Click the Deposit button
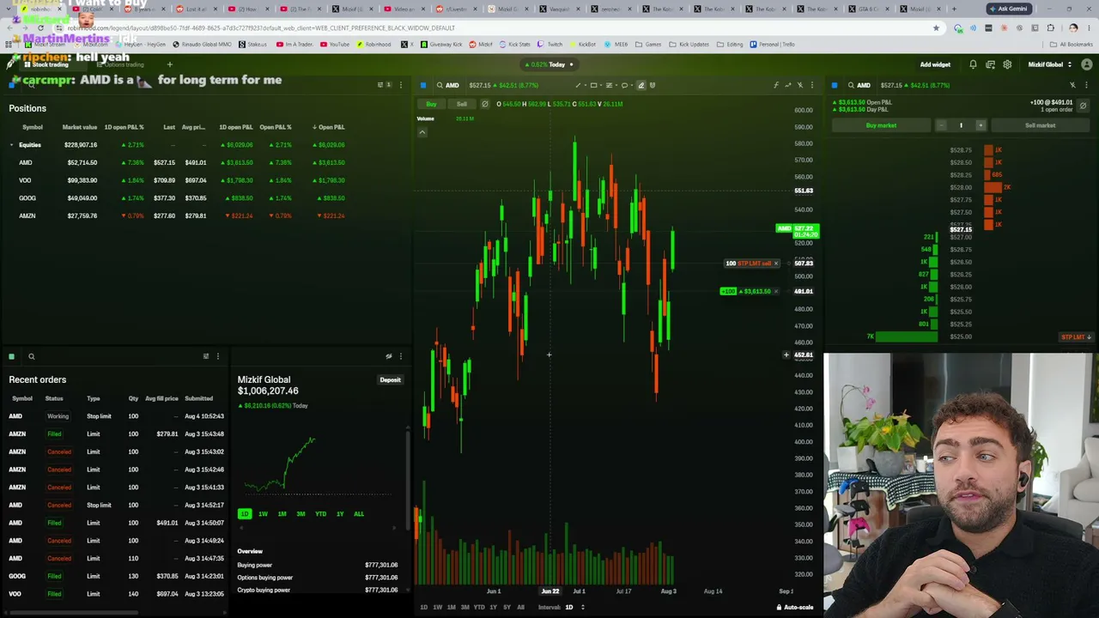The width and height of the screenshot is (1099, 618). pyautogui.click(x=390, y=380)
